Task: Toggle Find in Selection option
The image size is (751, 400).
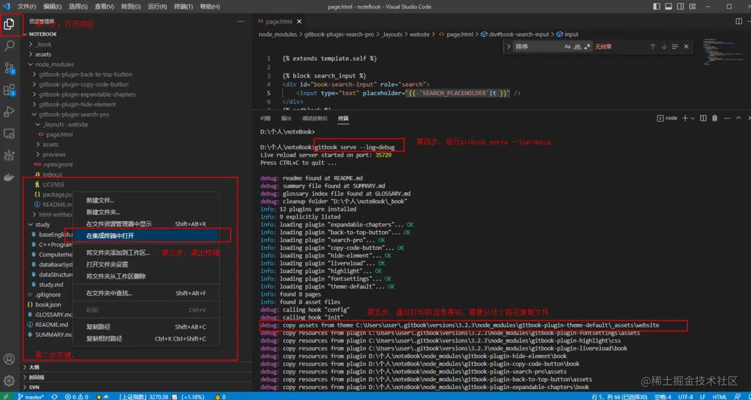Action: pyautogui.click(x=675, y=47)
